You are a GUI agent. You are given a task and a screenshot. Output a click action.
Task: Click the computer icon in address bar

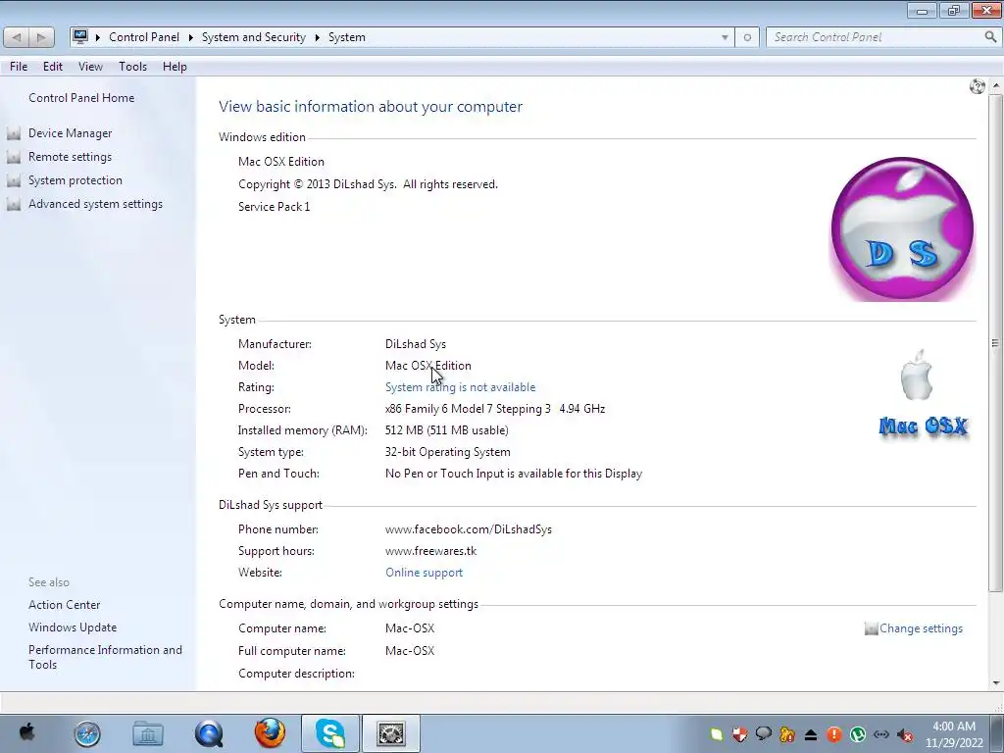pos(80,36)
